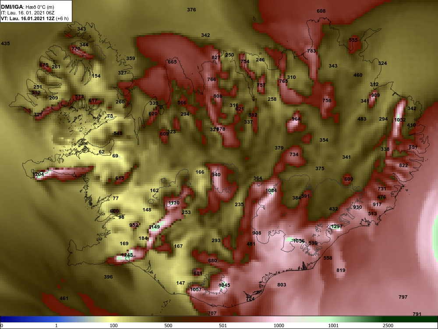Click the 608 value at the top
The image size is (438, 329).
(321, 11)
